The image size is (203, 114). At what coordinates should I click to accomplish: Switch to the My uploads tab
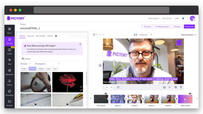[x=41, y=36]
